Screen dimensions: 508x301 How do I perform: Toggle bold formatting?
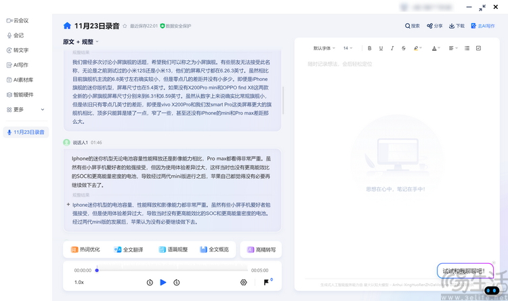click(x=369, y=48)
